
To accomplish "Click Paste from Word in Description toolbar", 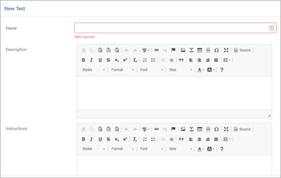I will (x=117, y=50).
